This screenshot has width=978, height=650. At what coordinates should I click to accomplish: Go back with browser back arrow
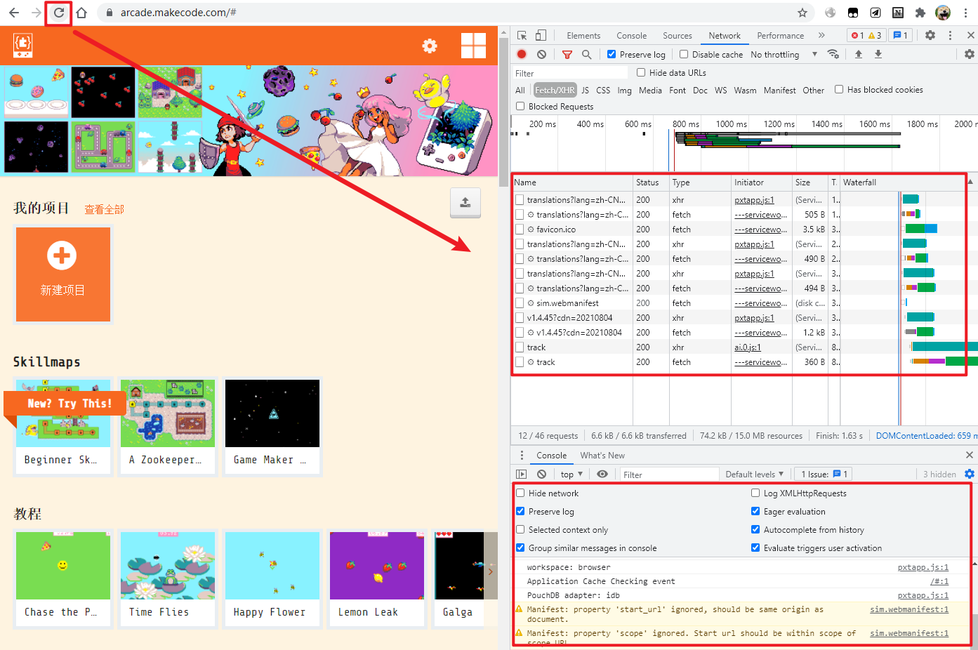click(x=14, y=13)
